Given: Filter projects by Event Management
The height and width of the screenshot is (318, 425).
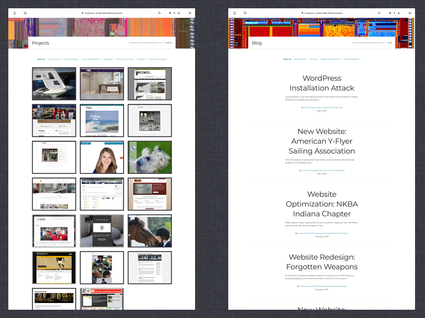Looking at the screenshot, I should [91, 59].
